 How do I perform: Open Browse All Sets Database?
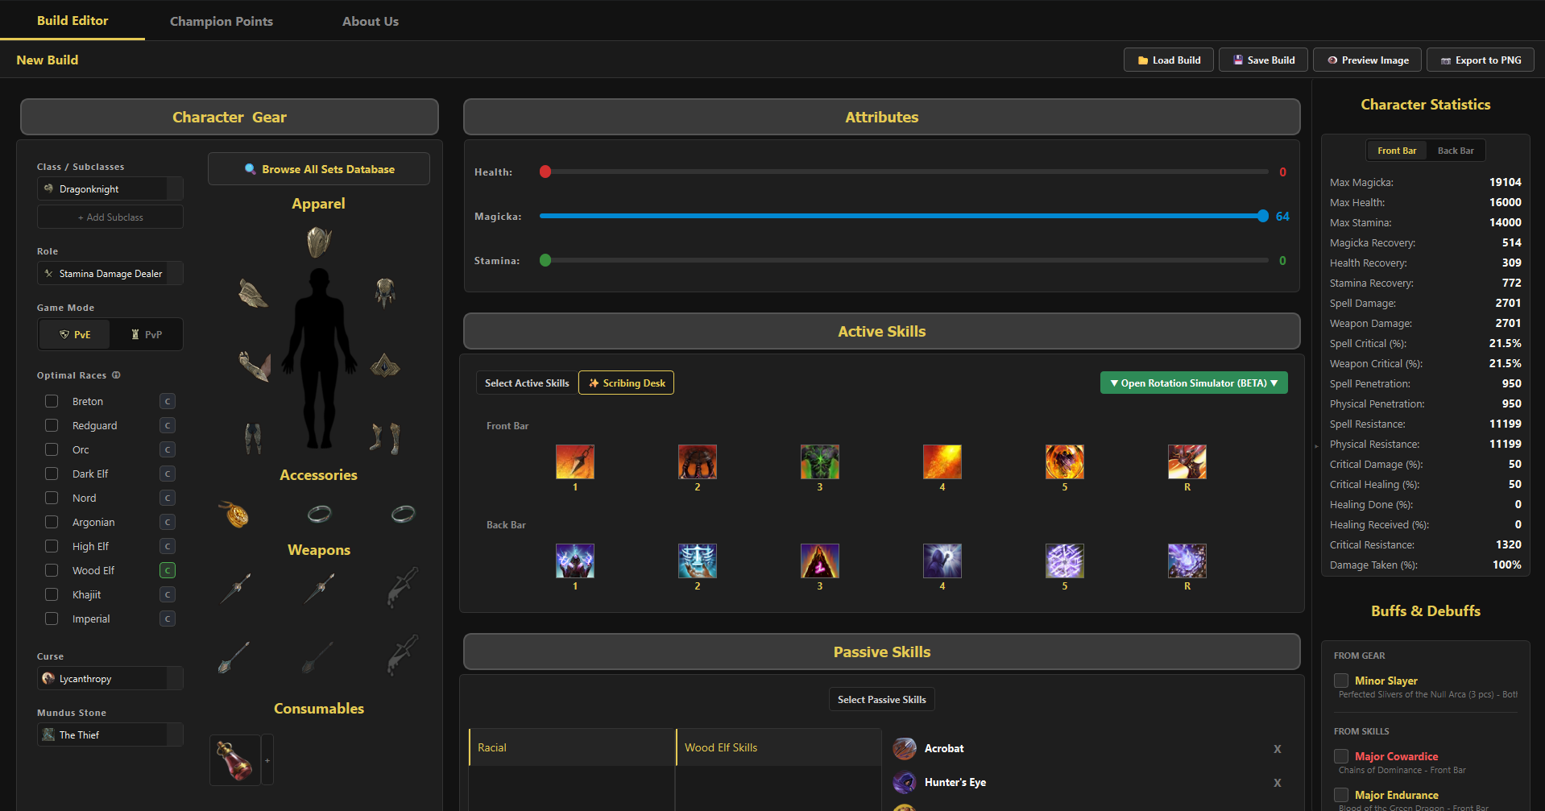point(319,169)
